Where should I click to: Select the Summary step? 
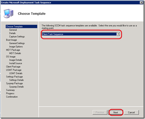point(11,90)
